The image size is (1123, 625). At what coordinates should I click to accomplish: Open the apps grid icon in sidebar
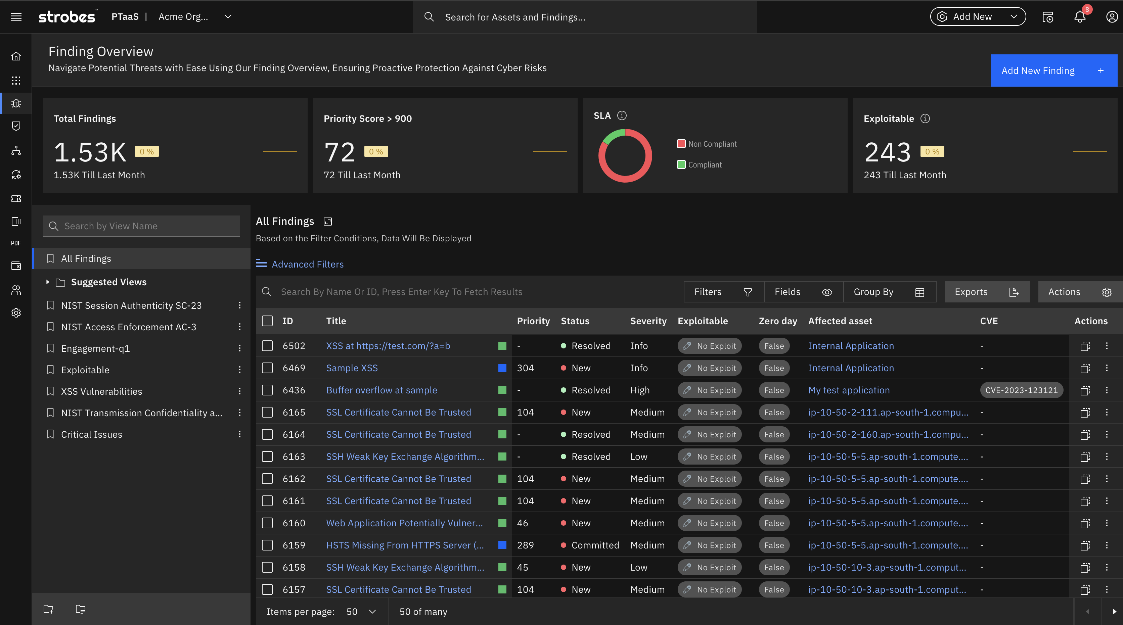point(16,80)
